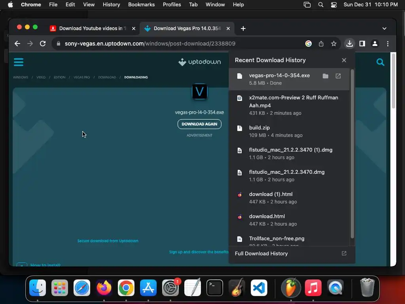Open the Chrome side panel
The height and width of the screenshot is (304, 405).
click(362, 44)
